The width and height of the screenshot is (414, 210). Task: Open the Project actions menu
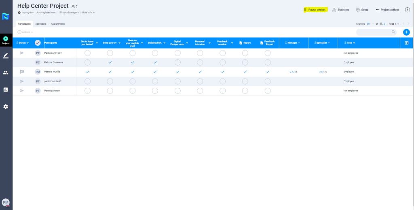[387, 10]
